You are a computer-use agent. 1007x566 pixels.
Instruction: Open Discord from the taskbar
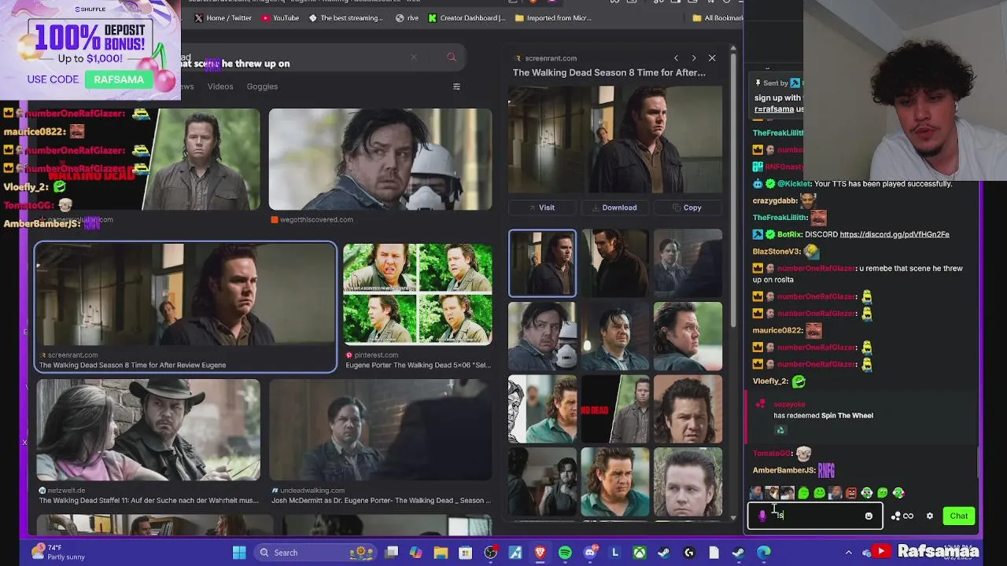click(x=590, y=553)
